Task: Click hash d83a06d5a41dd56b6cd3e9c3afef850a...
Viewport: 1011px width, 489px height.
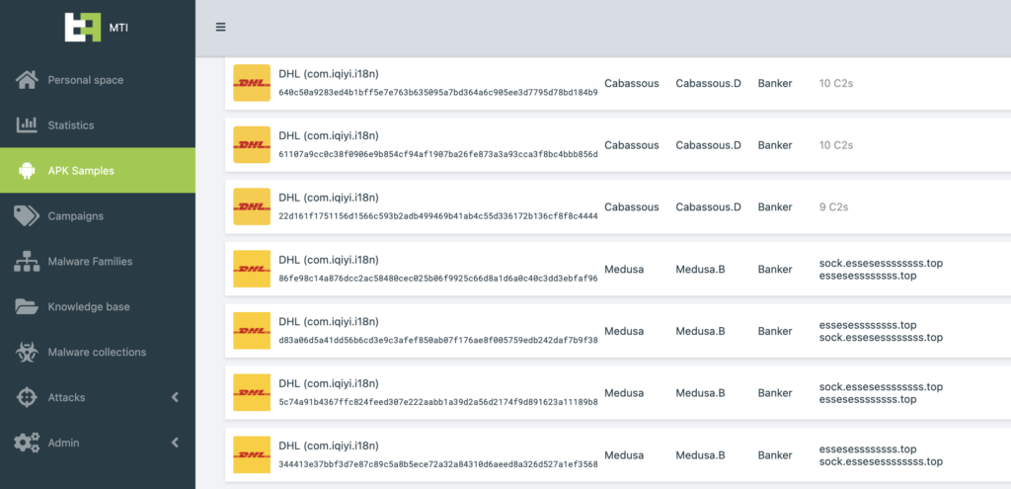Action: point(438,340)
